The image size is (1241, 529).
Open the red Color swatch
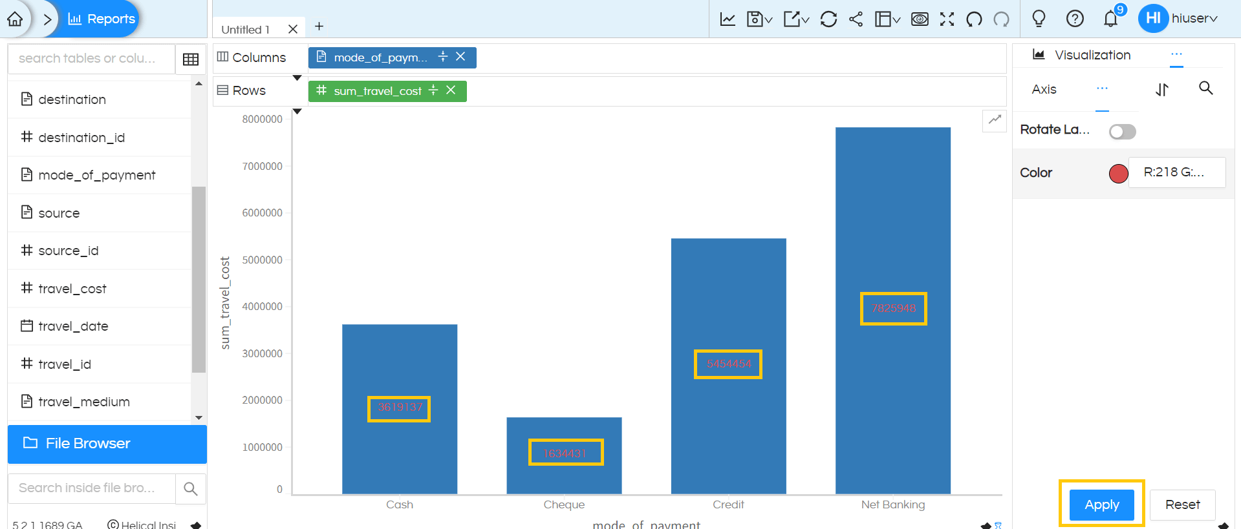coord(1118,173)
